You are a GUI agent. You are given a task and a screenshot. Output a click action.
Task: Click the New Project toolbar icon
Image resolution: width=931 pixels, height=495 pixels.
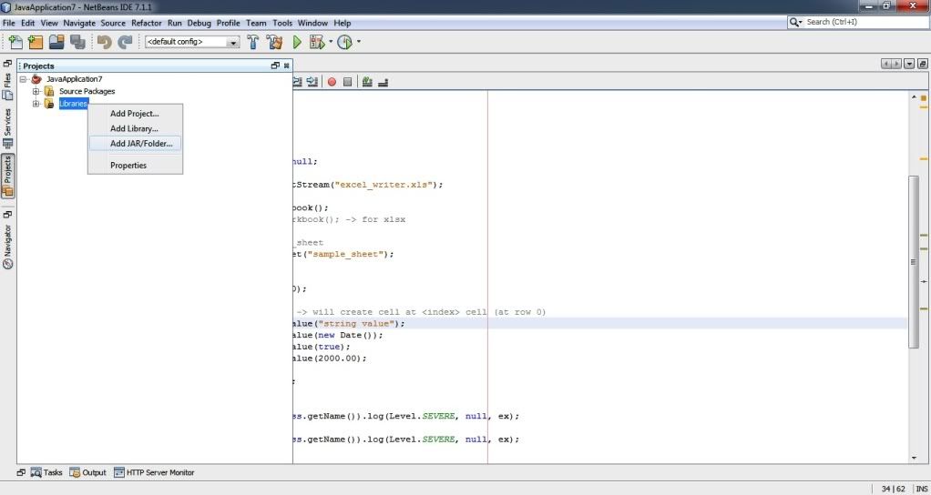pos(36,42)
